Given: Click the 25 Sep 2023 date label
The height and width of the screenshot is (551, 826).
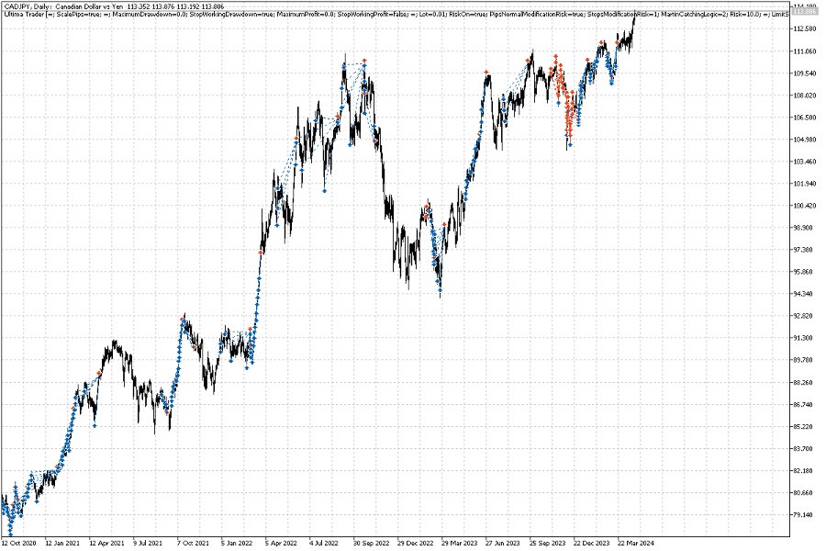Looking at the screenshot, I should coord(547,543).
